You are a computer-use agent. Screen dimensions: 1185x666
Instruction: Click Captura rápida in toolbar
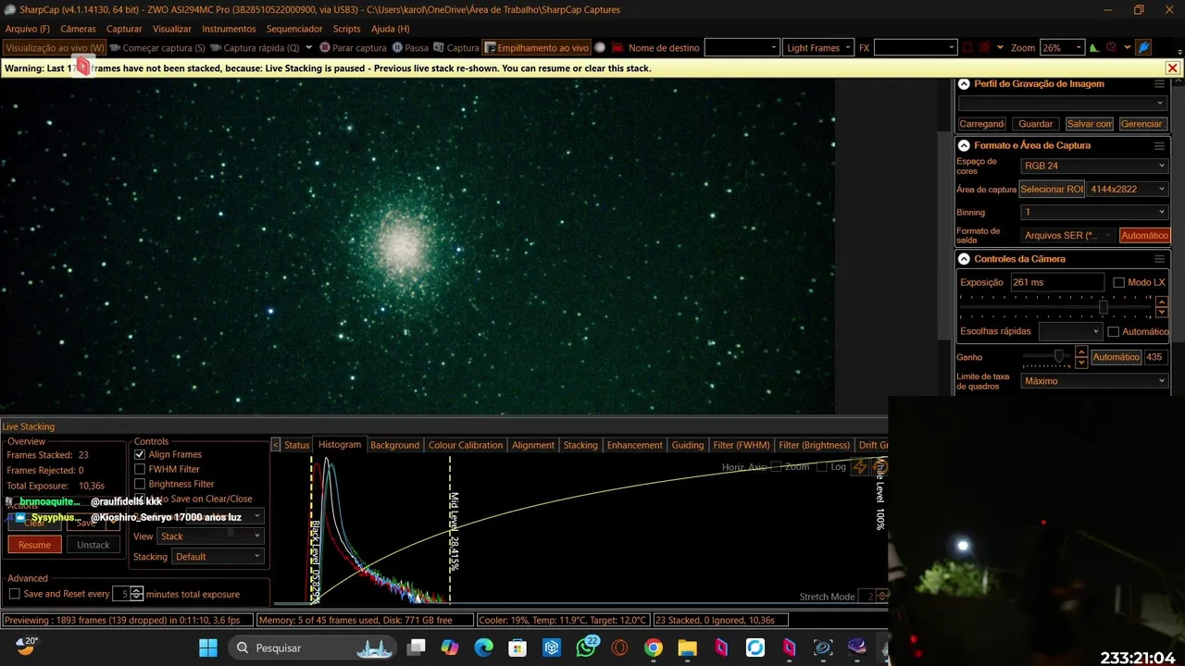point(256,48)
